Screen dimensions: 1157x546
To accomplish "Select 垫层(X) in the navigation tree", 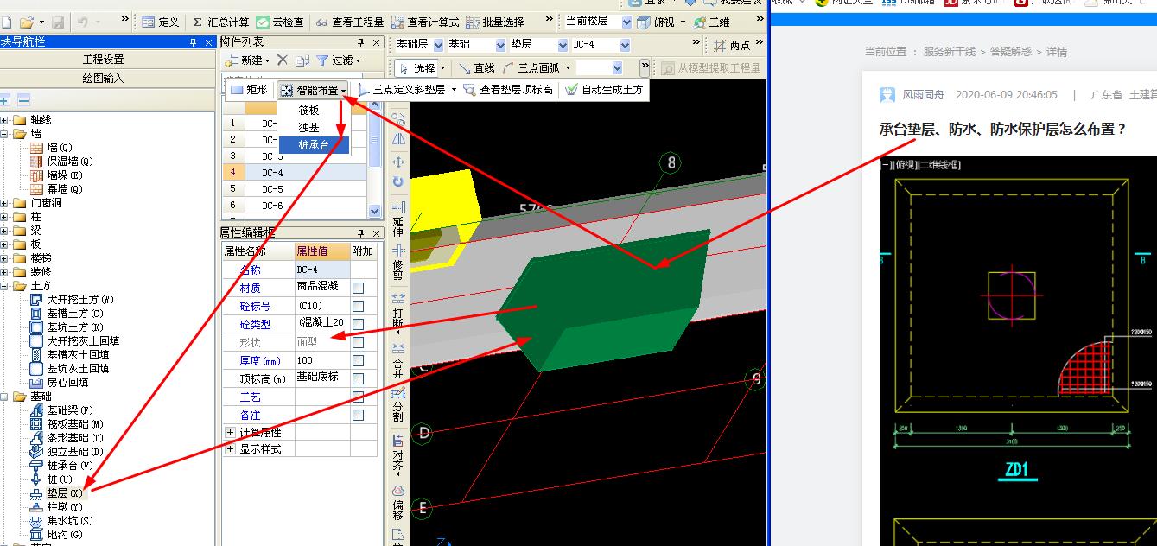I will point(66,493).
